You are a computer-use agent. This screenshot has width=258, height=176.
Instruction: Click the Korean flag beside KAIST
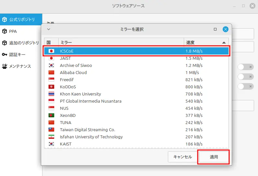tap(51, 144)
